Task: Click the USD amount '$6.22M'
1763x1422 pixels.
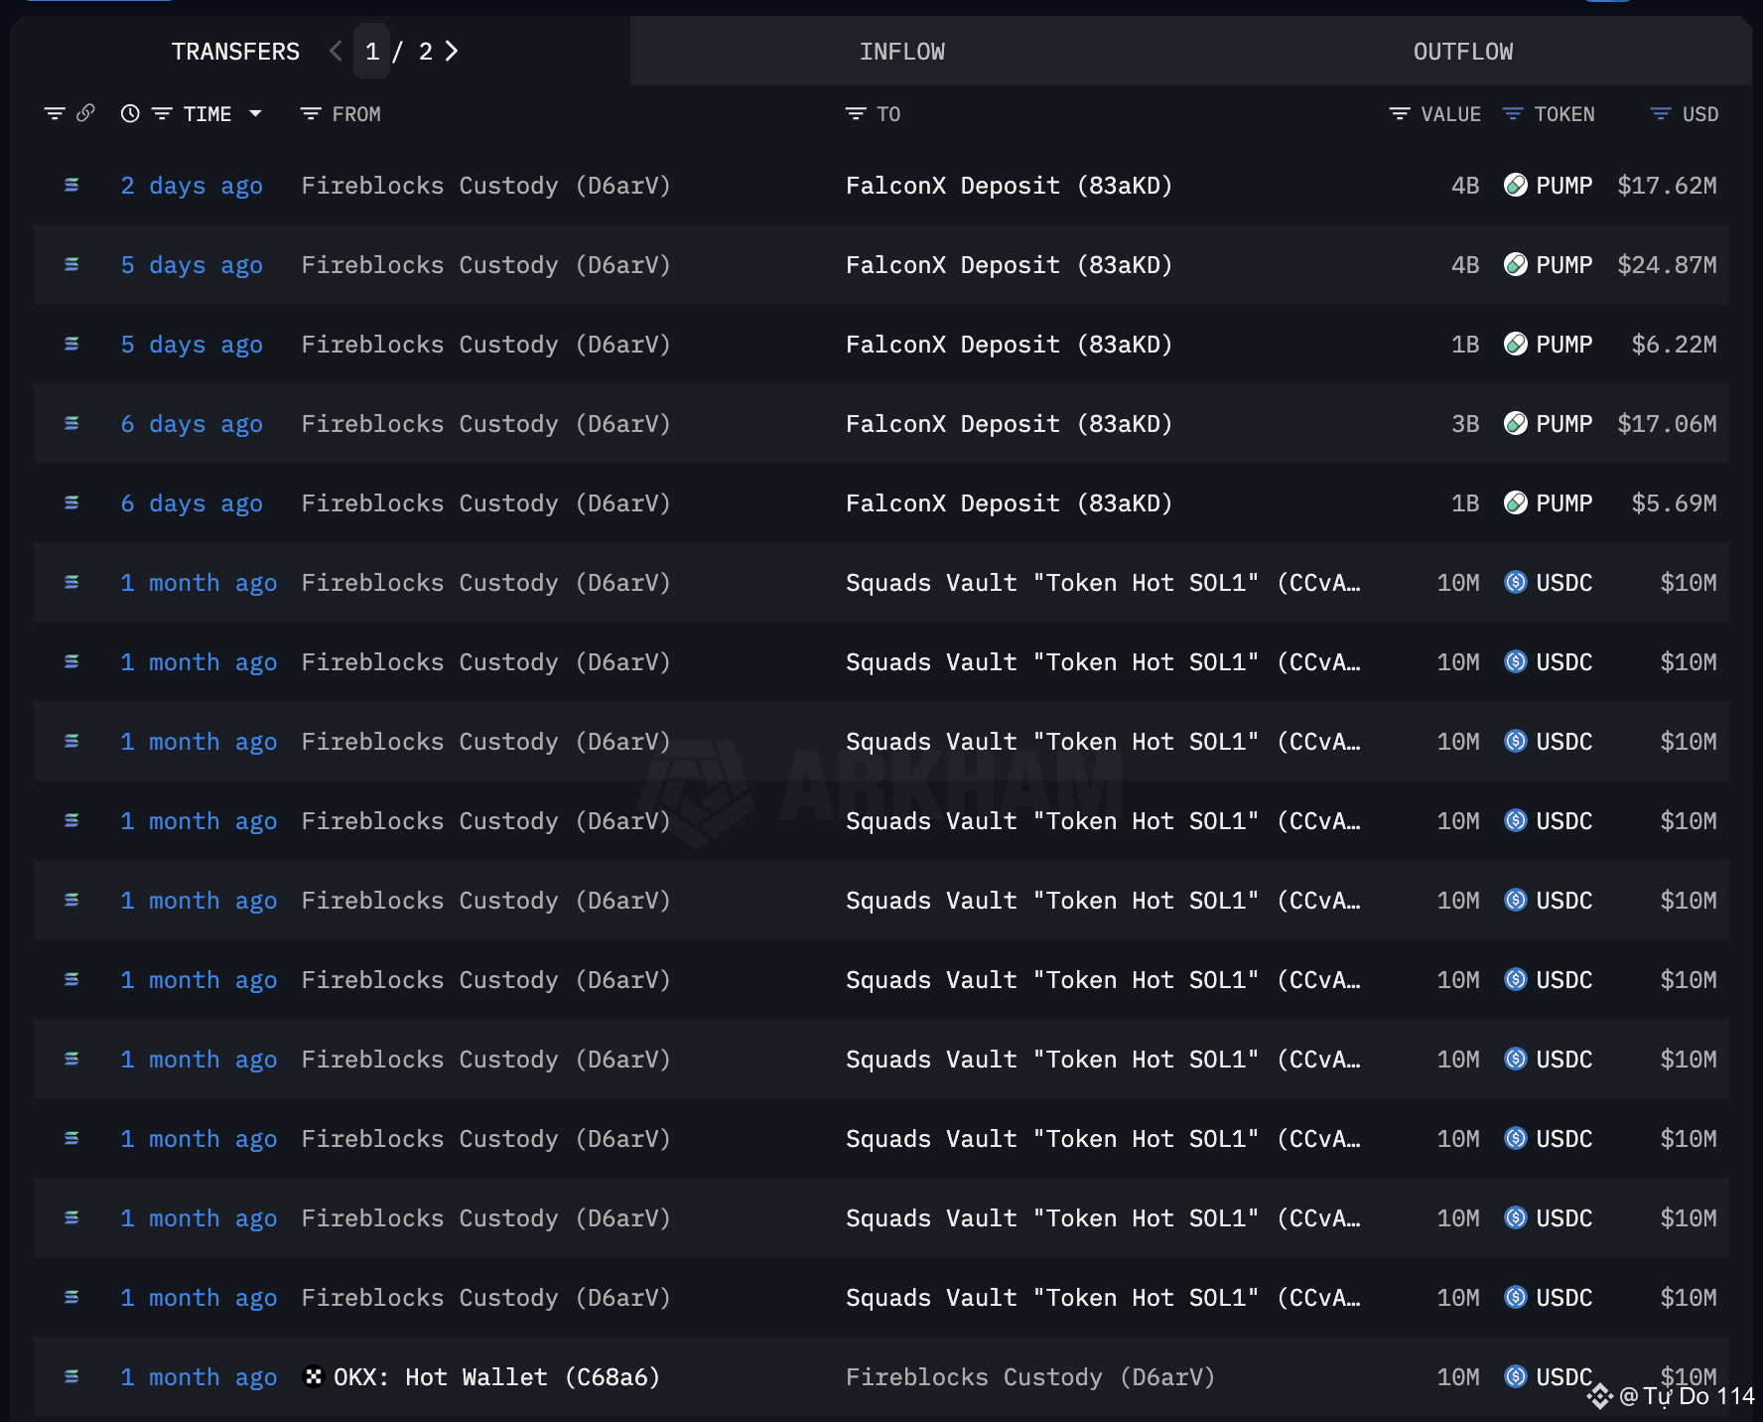Action: [x=1674, y=345]
